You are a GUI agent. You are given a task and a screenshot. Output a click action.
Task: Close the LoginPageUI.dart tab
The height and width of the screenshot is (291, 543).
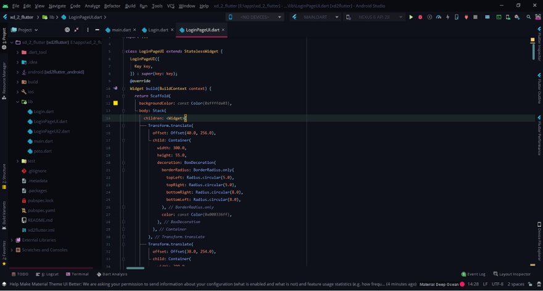223,30
